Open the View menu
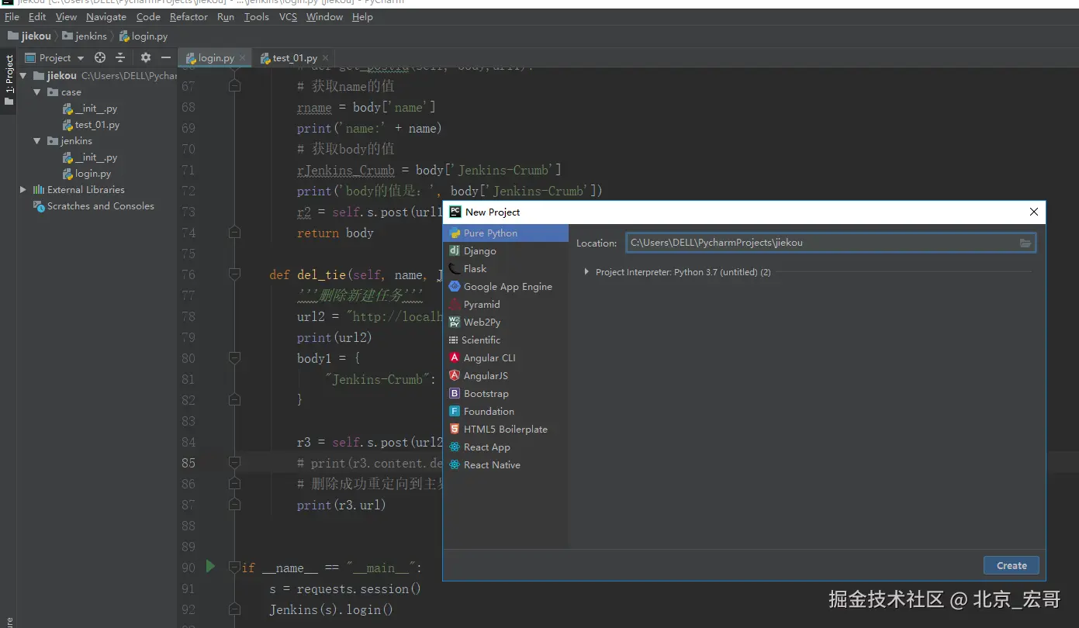1079x628 pixels. click(x=67, y=16)
